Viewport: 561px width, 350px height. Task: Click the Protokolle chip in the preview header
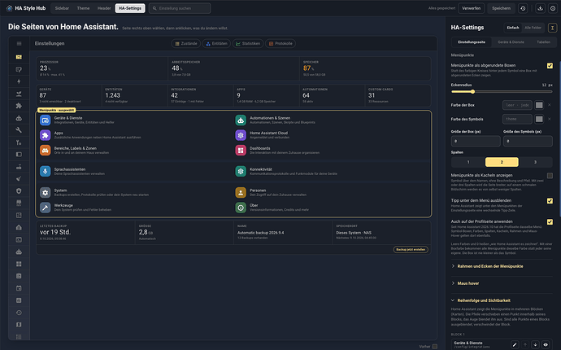280,44
